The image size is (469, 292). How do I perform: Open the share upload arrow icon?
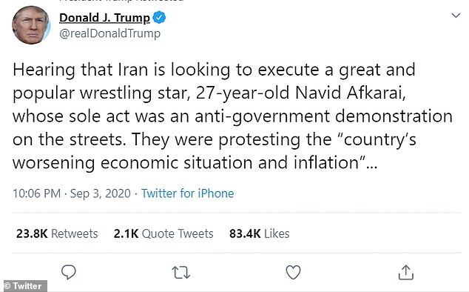pyautogui.click(x=406, y=272)
